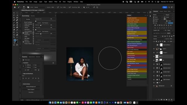
Task: Run the Basic Frequency Separation action
Action: (137, 42)
